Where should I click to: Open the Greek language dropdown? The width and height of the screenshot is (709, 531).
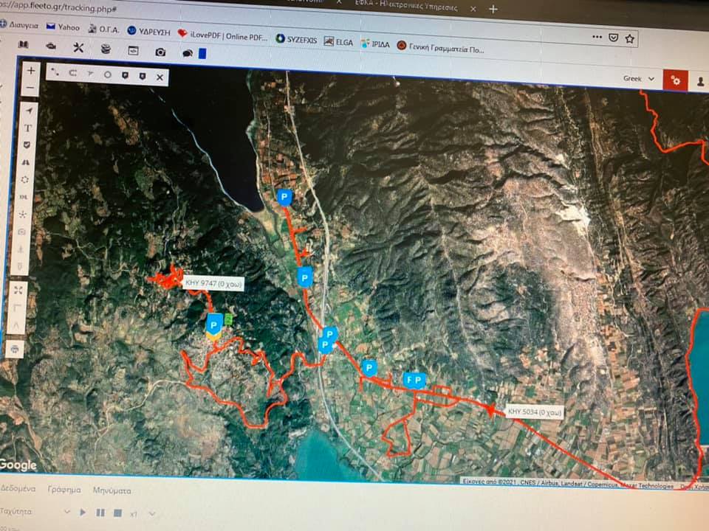click(x=639, y=78)
